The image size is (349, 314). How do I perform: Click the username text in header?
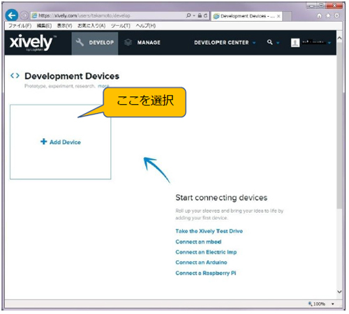click(313, 43)
